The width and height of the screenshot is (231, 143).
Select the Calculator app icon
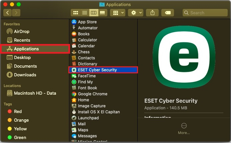[74, 40]
